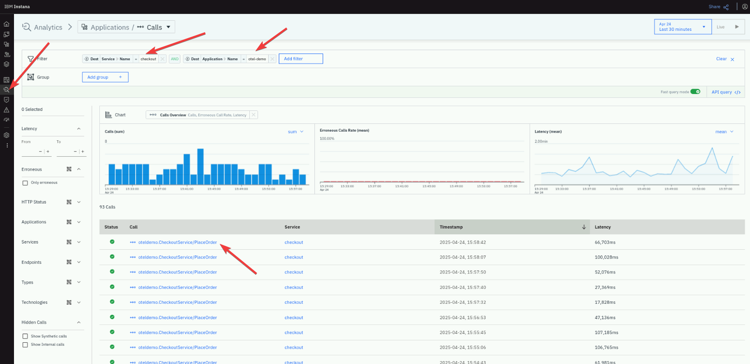The height and width of the screenshot is (364, 750).
Task: Remove the checkout service name filter
Action: [163, 59]
